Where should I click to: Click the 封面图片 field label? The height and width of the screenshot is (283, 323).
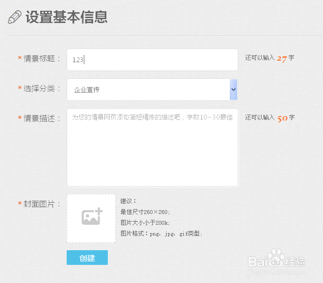coord(41,204)
